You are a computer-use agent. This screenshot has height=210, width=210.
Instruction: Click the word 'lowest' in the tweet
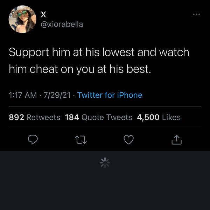pyautogui.click(x=118, y=52)
